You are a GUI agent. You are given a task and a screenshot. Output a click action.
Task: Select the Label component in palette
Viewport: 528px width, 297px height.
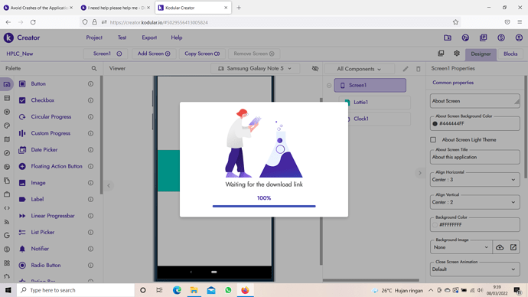pyautogui.click(x=37, y=199)
